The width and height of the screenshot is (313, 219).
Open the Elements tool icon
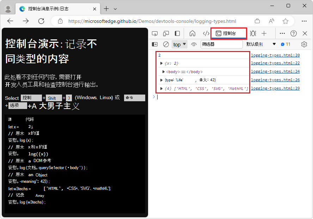[x=206, y=33]
